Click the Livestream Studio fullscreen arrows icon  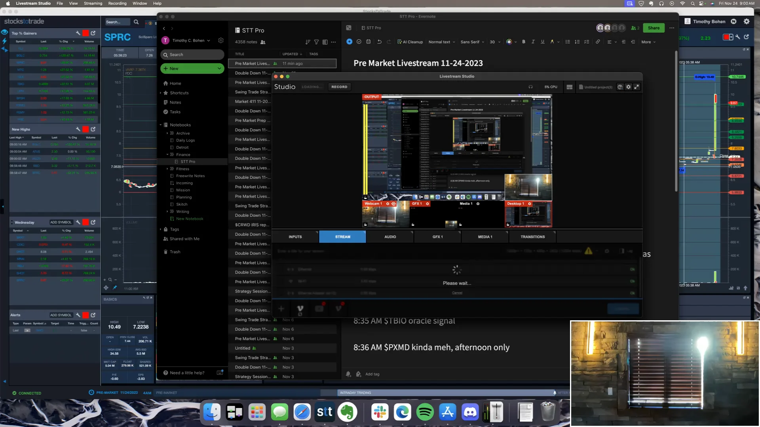[636, 87]
